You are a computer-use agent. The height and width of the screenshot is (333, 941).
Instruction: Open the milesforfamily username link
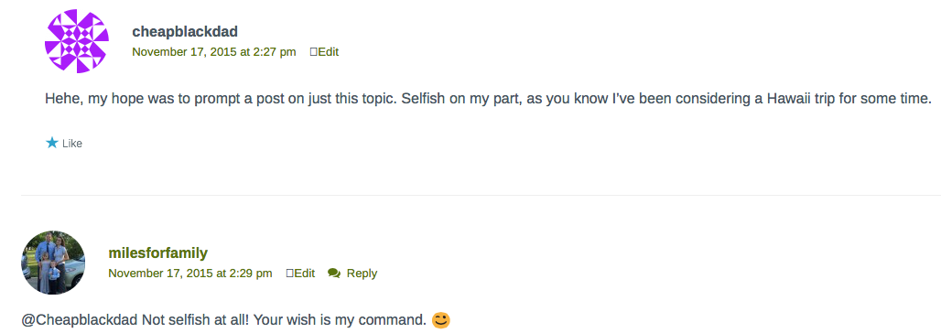pos(157,253)
